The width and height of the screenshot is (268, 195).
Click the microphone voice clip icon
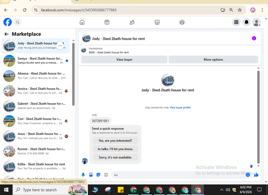coord(83,175)
